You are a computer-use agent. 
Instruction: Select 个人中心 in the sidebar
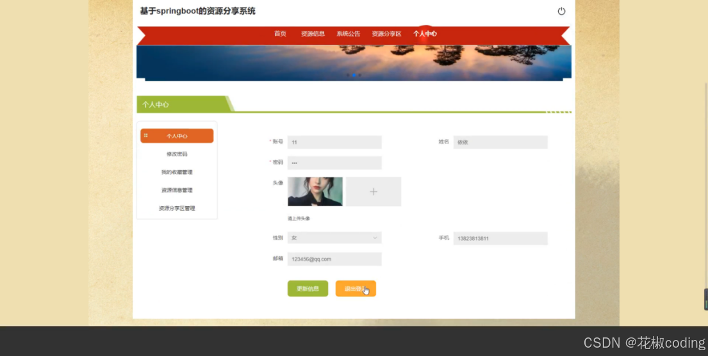click(177, 136)
